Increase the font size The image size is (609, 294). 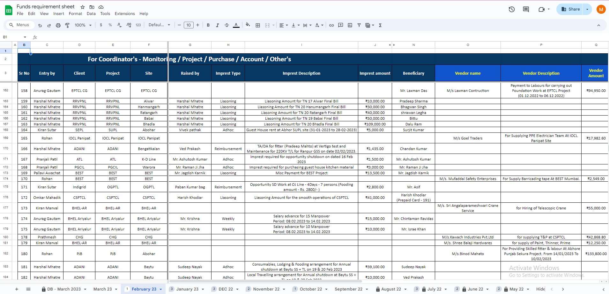tap(198, 25)
